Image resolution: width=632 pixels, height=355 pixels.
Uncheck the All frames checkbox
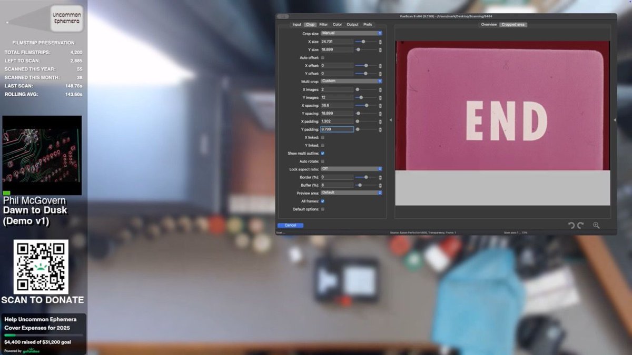(x=322, y=201)
